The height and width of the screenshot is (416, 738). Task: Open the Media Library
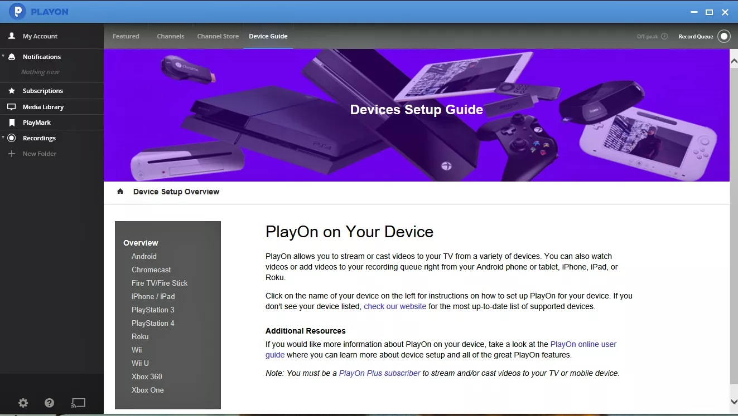pyautogui.click(x=43, y=107)
